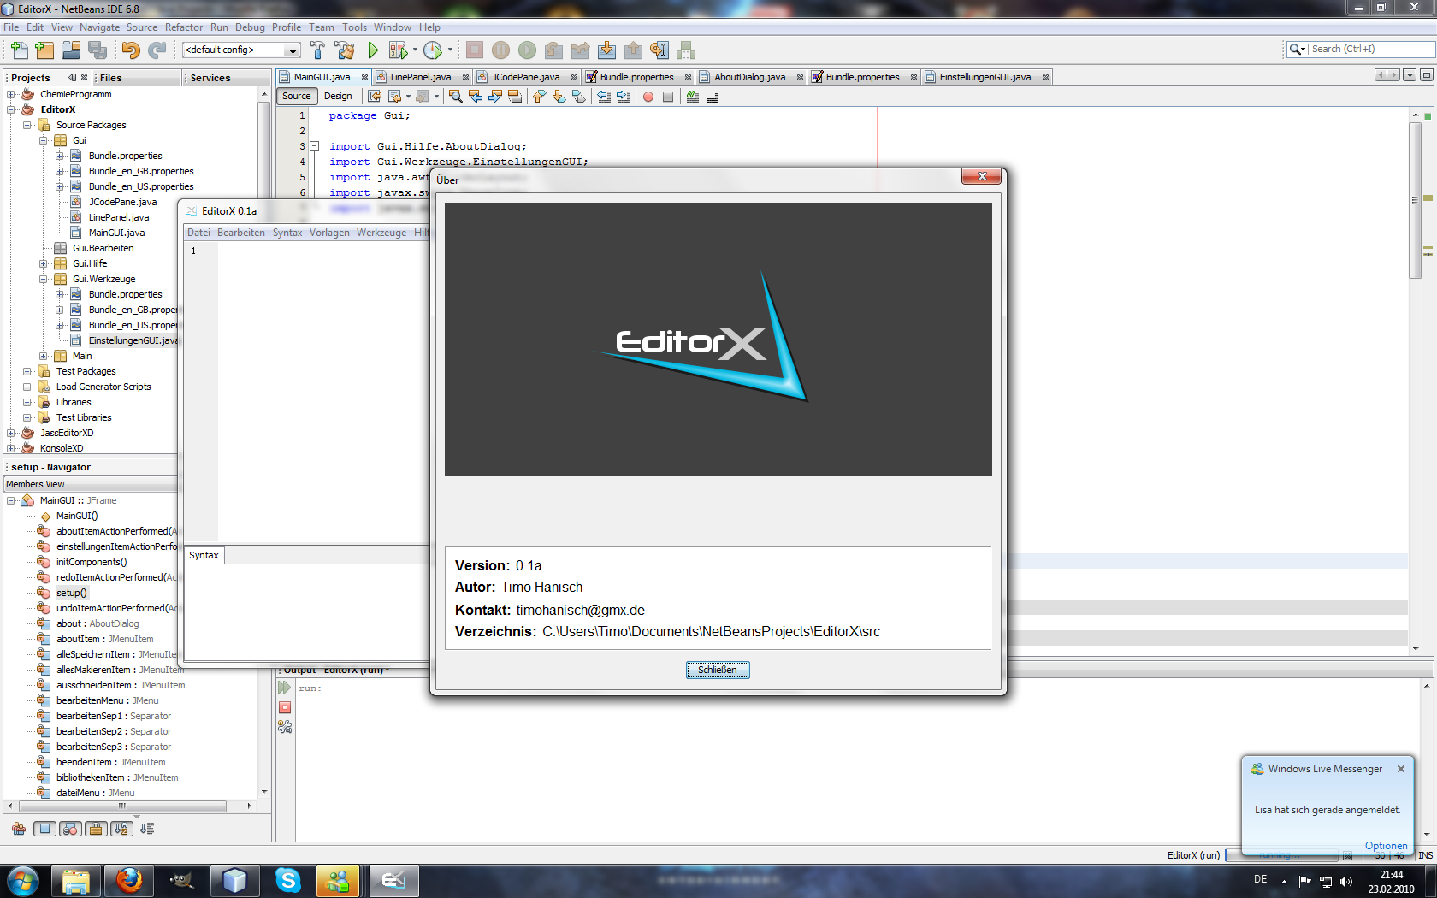The height and width of the screenshot is (898, 1437).
Task: Click the Source view button
Action: coord(297,96)
